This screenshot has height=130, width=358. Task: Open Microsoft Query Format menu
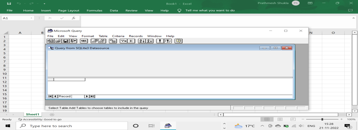coord(88,36)
